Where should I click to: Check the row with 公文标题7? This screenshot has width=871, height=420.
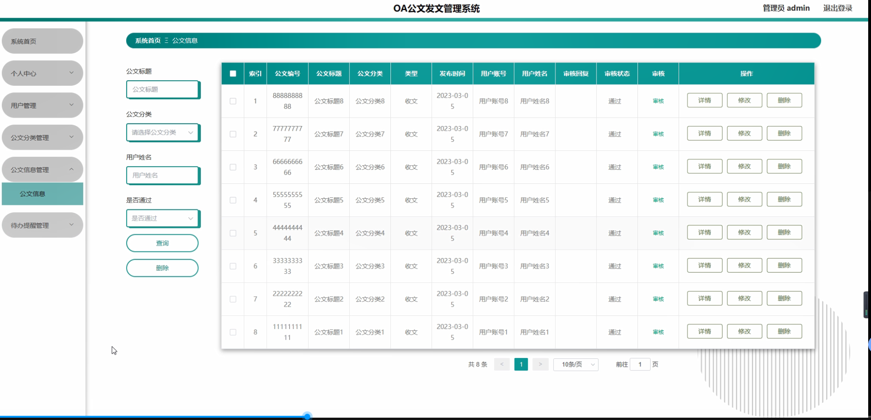pyautogui.click(x=233, y=134)
